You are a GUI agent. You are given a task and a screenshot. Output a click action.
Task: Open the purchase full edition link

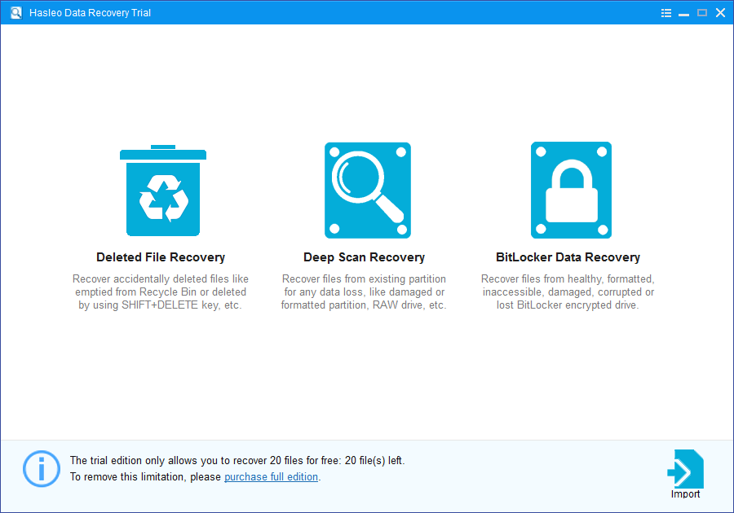tap(271, 476)
